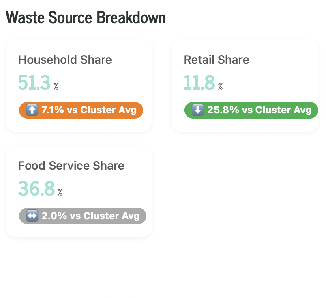Click the percent unit beside 36.8
326x298 pixels.
[60, 192]
